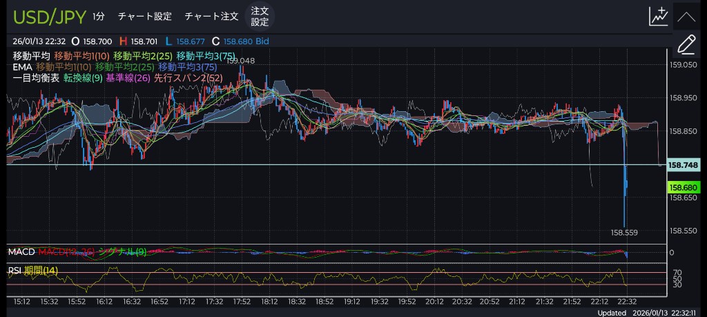The image size is (707, 317).
Task: Click the 158.748 horizontal line price tag
Action: 684,165
